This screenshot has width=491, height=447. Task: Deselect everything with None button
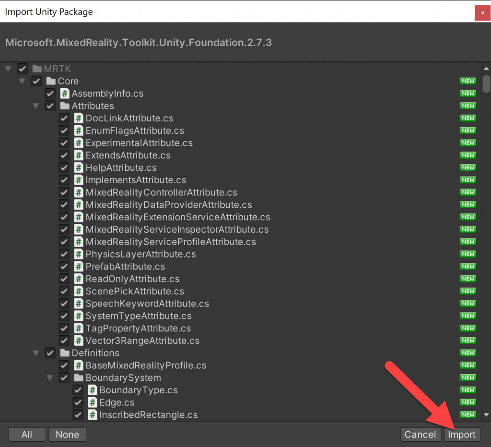67,435
